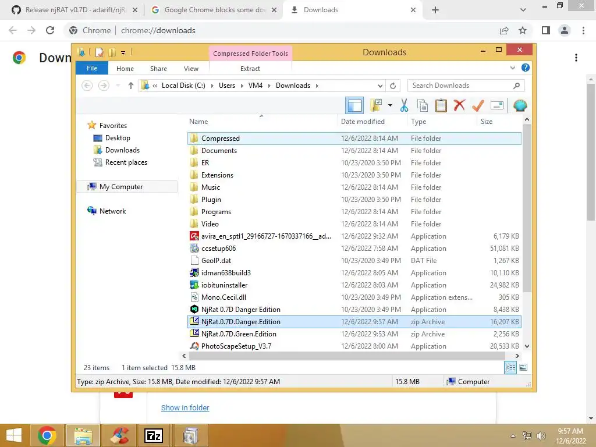
Task: Expand the folder options dropdown arrow
Action: pyautogui.click(x=390, y=105)
